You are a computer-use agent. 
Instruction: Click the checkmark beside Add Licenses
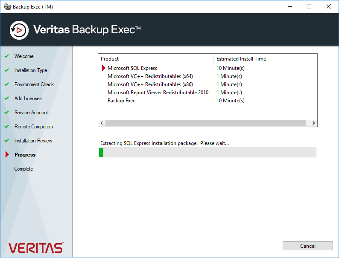coord(7,99)
